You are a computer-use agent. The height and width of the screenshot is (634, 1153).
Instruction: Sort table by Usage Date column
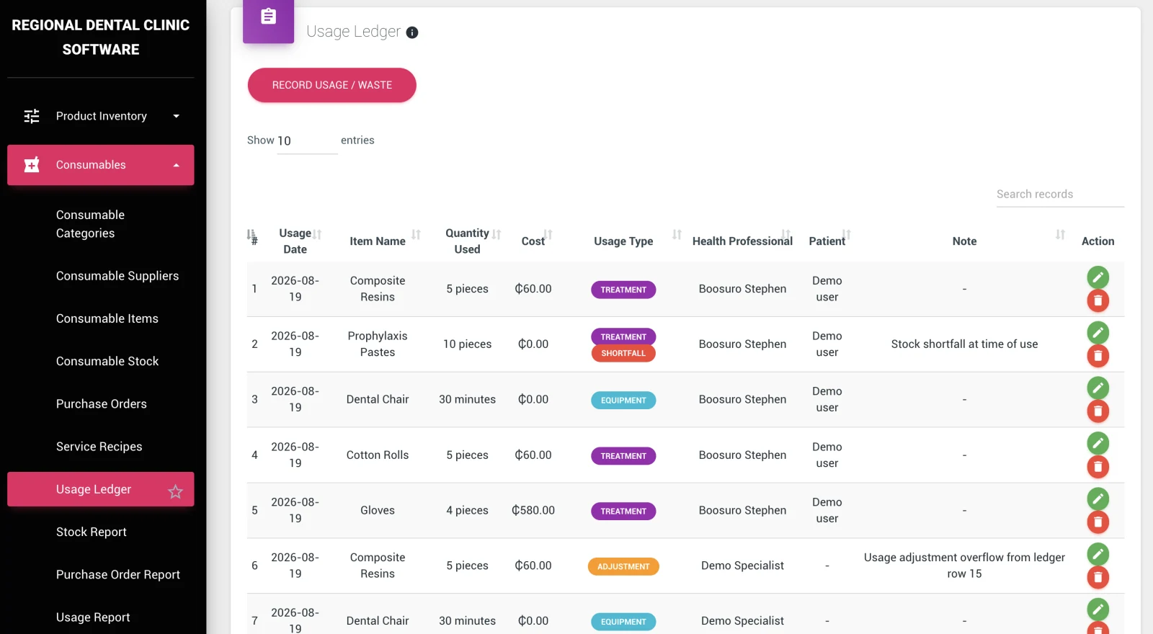pos(295,241)
